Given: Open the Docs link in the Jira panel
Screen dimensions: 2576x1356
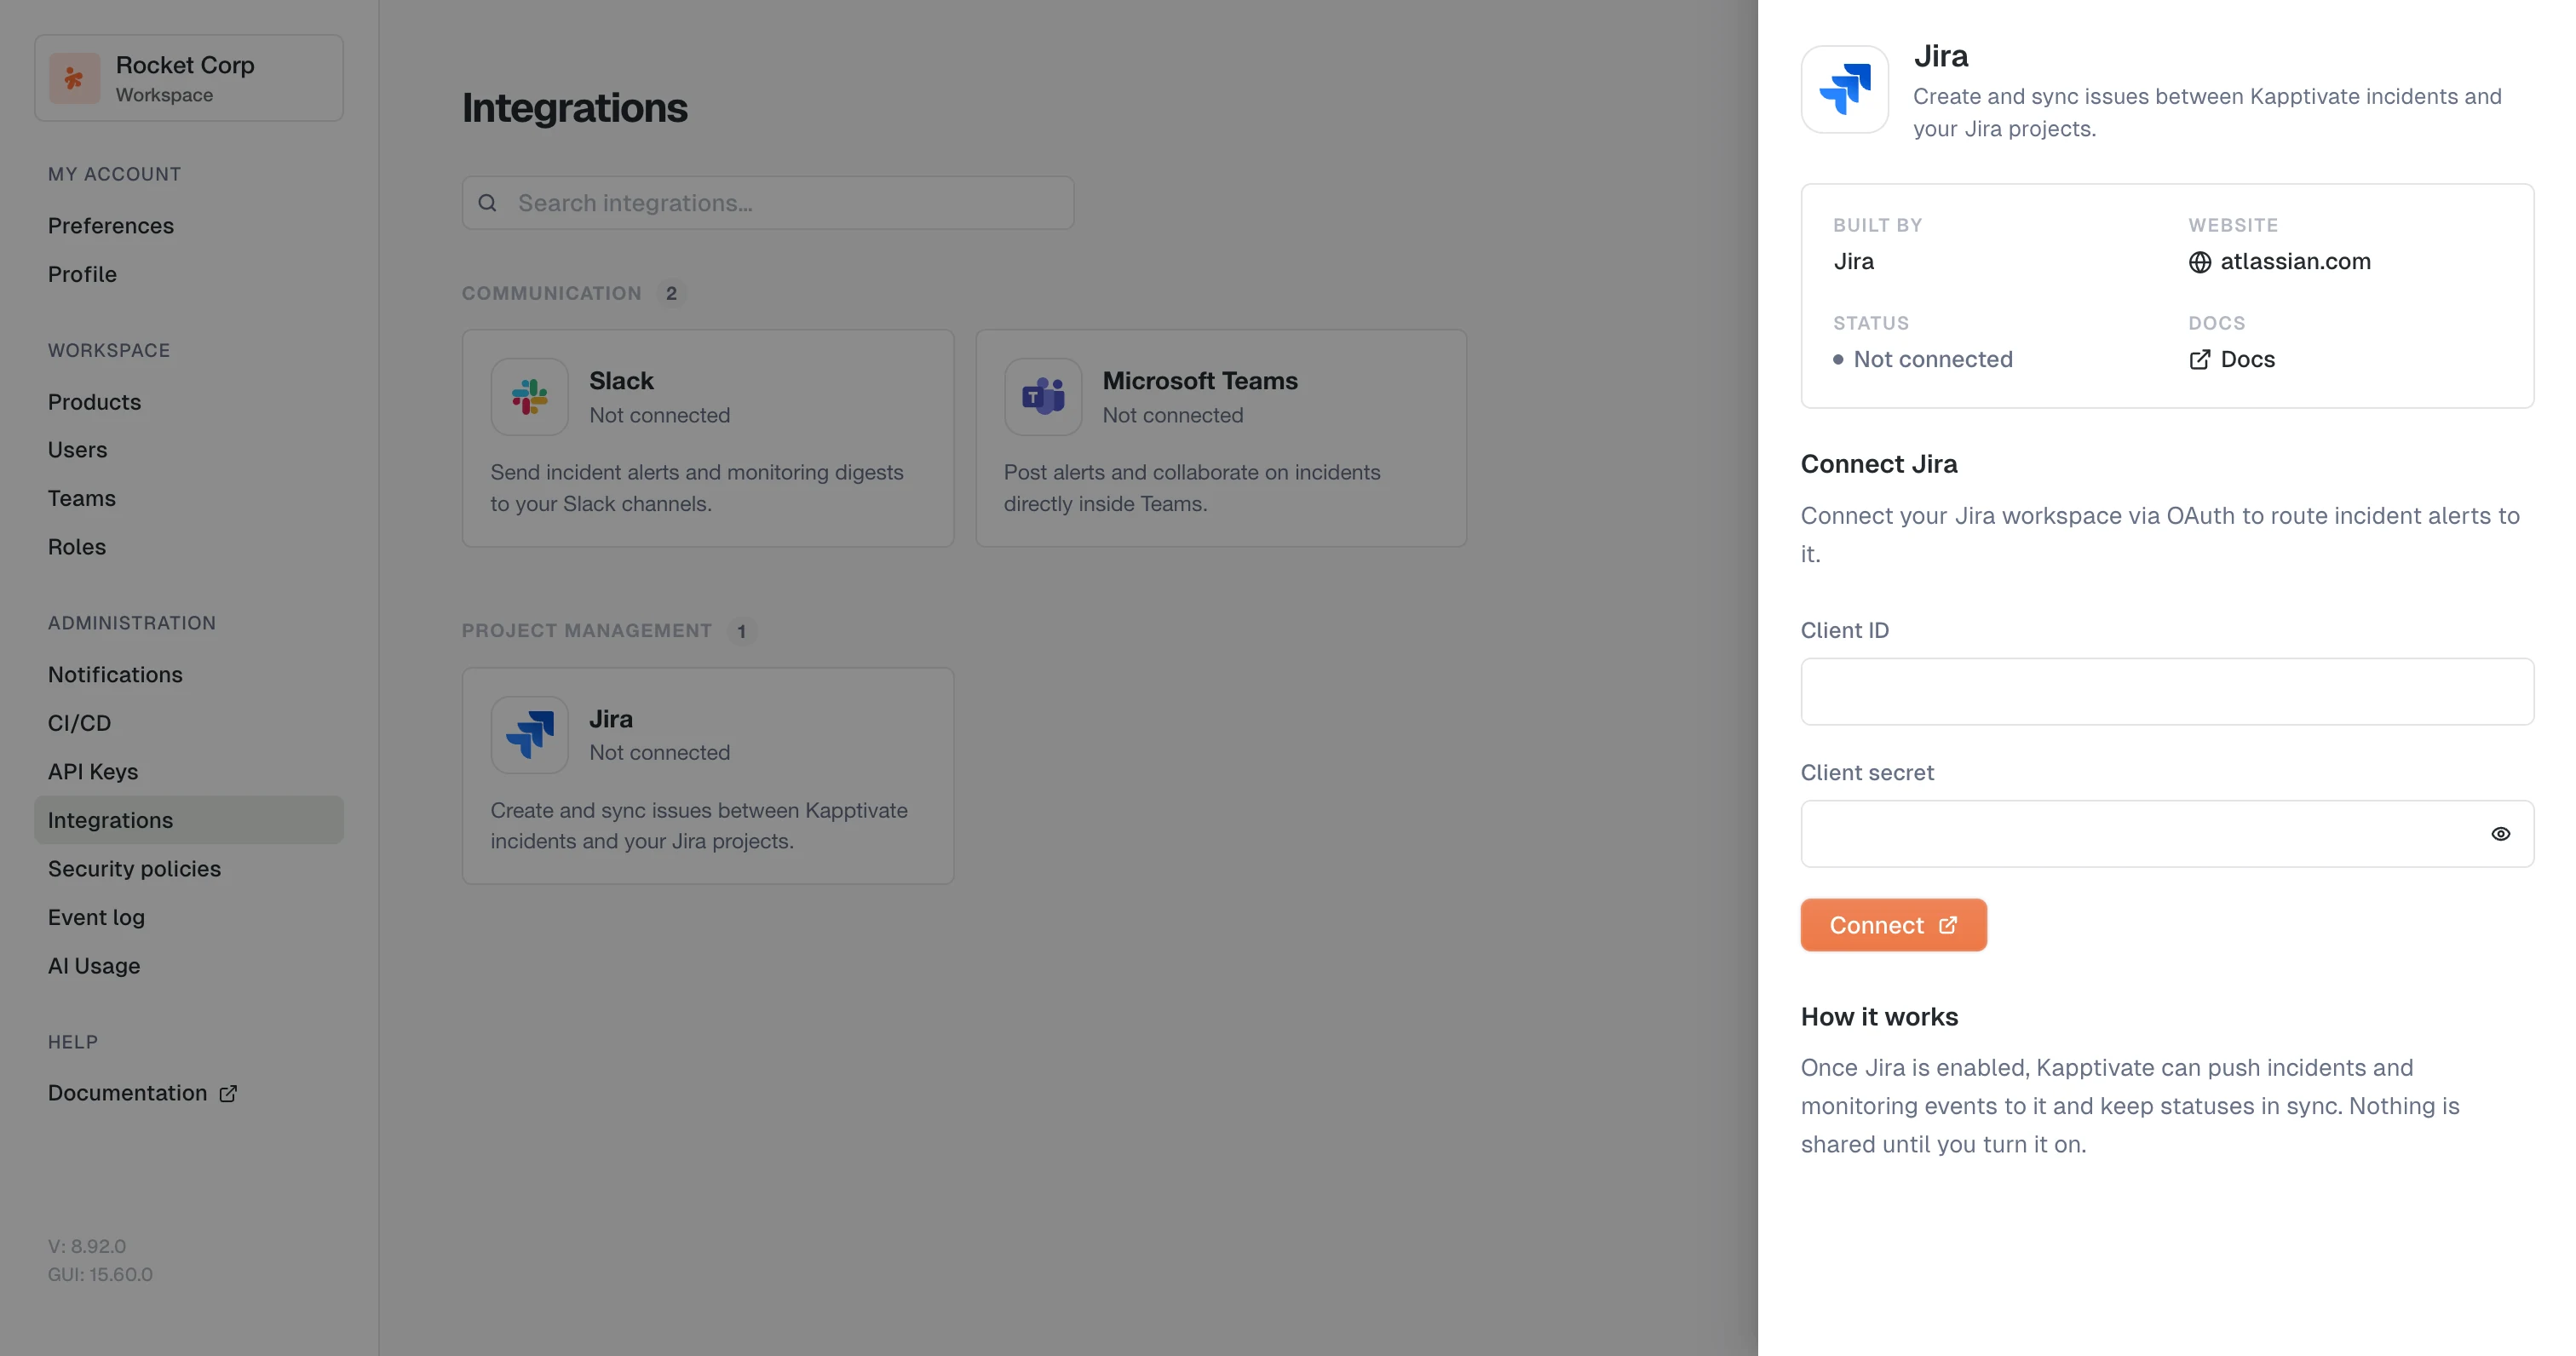Looking at the screenshot, I should point(2231,360).
